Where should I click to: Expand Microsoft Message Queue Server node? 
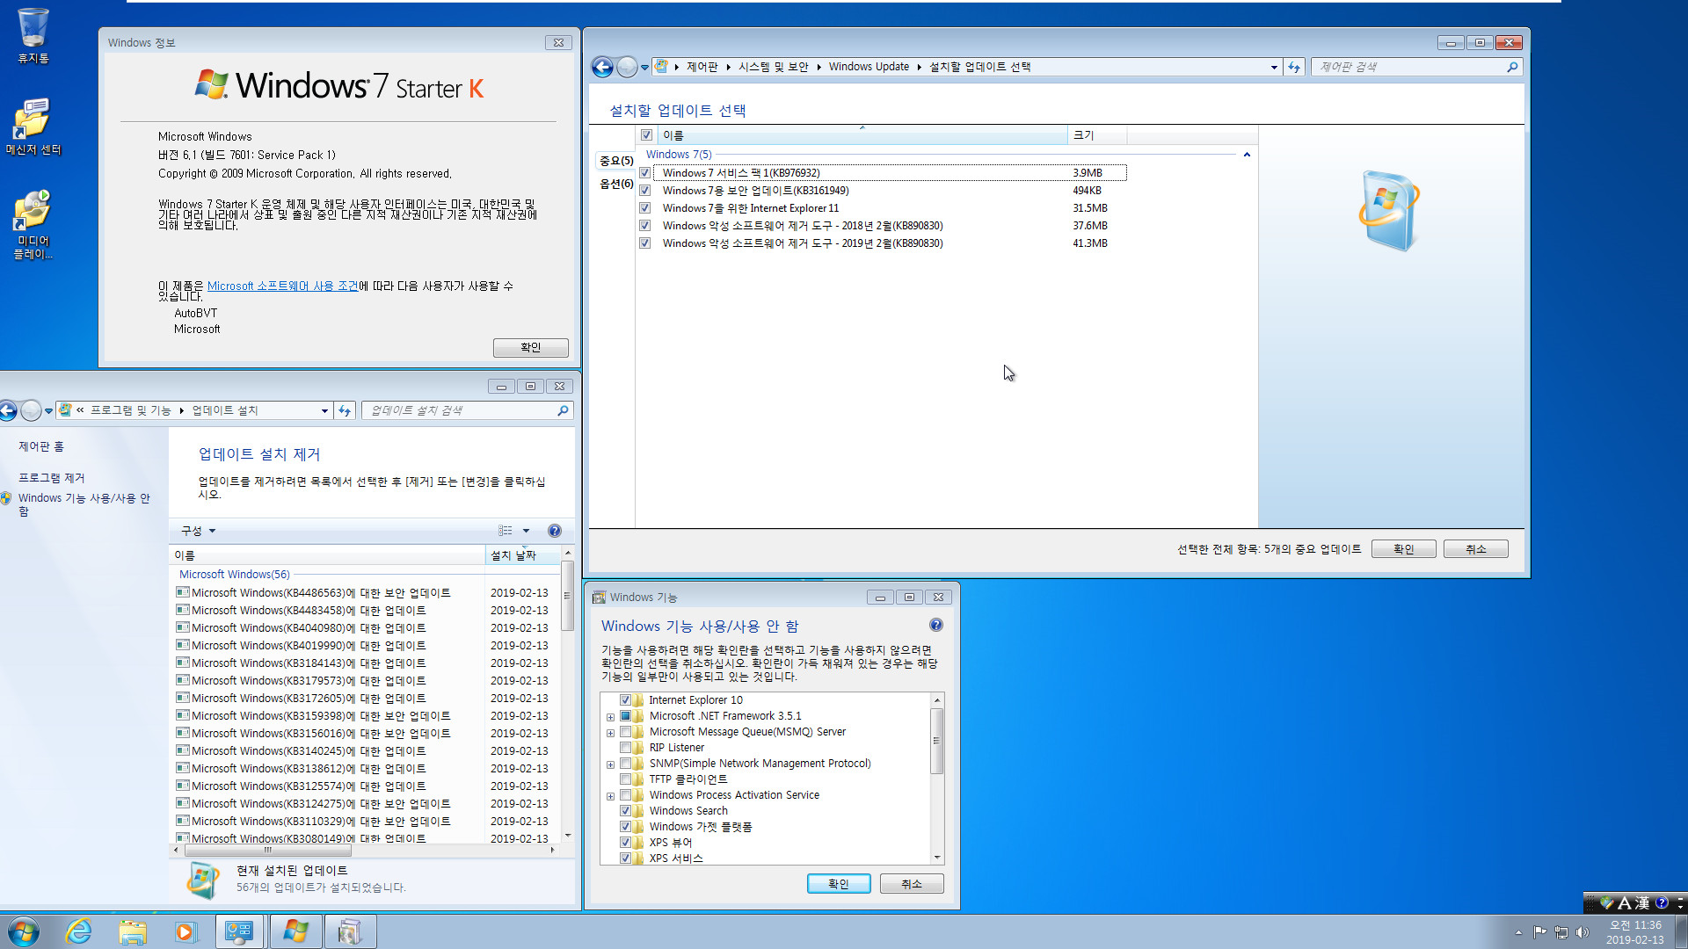pyautogui.click(x=610, y=733)
